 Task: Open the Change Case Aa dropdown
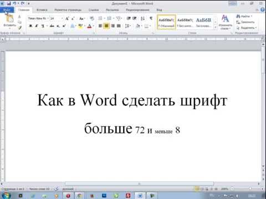click(x=82, y=18)
